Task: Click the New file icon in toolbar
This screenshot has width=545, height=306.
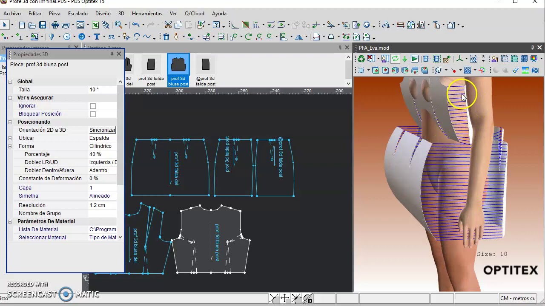Action: (x=22, y=25)
